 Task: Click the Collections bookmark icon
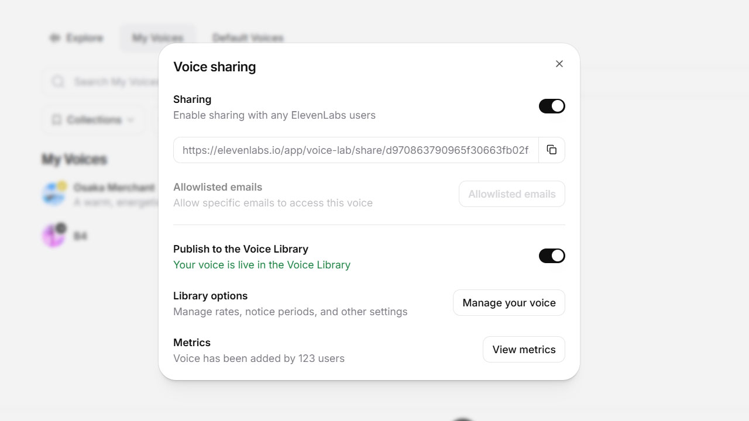pyautogui.click(x=57, y=120)
